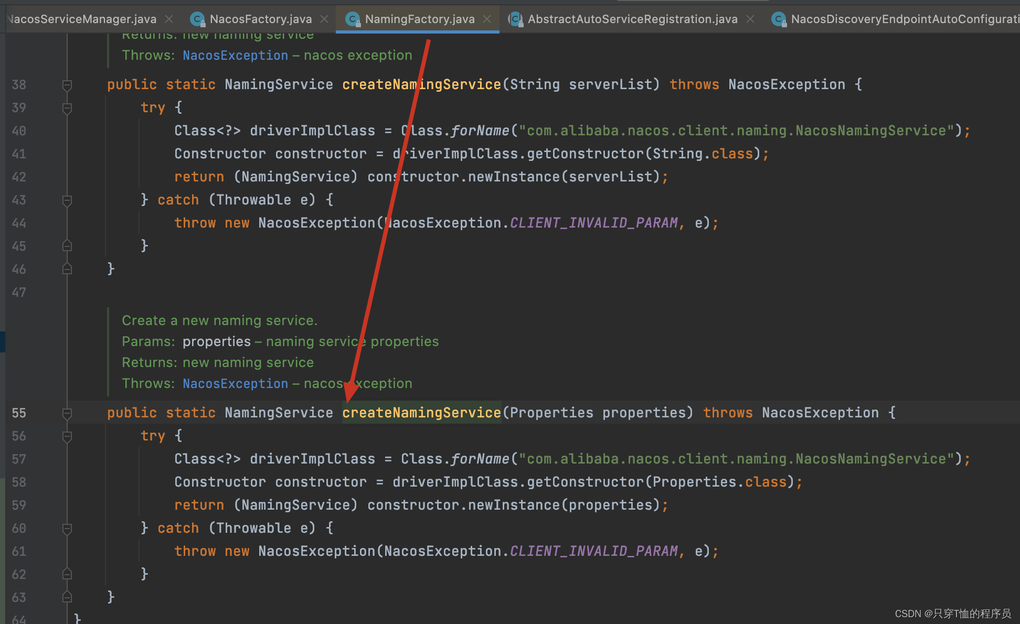Click getConstructor(Properties.class) on line 58
Viewport: 1020px width, 624px height.
click(661, 482)
